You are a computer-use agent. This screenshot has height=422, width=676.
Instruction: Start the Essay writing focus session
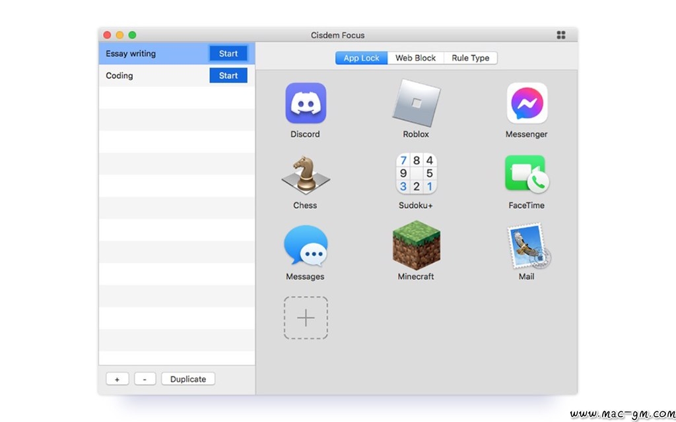[228, 53]
